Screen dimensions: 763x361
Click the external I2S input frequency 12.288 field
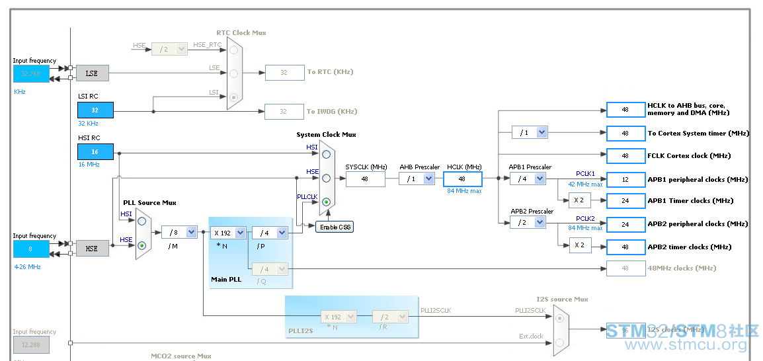pyautogui.click(x=31, y=344)
